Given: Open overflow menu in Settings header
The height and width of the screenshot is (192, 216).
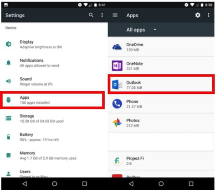Looking at the screenshot, I should point(102,15).
